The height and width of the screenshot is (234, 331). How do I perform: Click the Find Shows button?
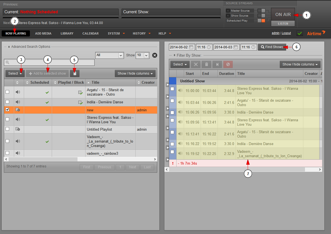click(x=272, y=47)
